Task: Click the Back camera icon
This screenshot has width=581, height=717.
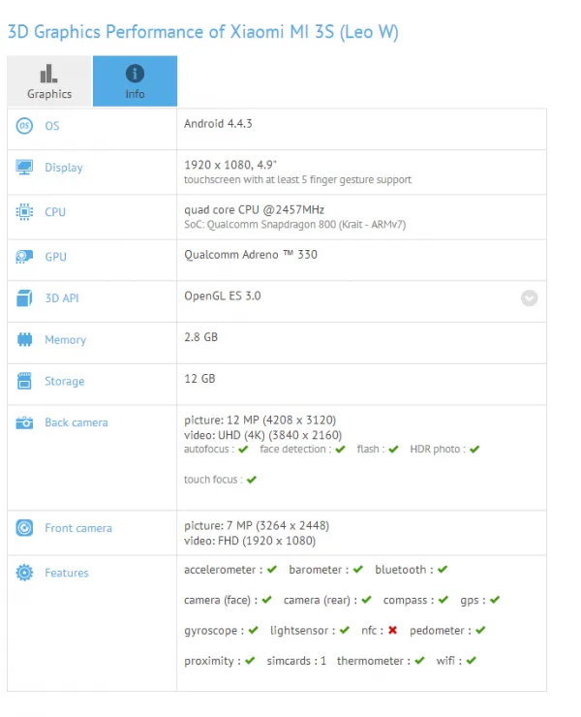Action: [x=24, y=422]
